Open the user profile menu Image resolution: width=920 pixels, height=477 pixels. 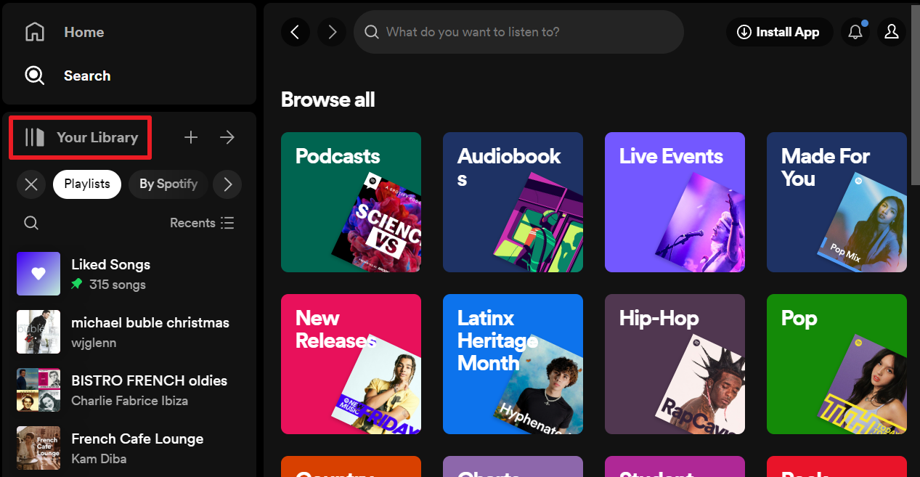point(892,32)
